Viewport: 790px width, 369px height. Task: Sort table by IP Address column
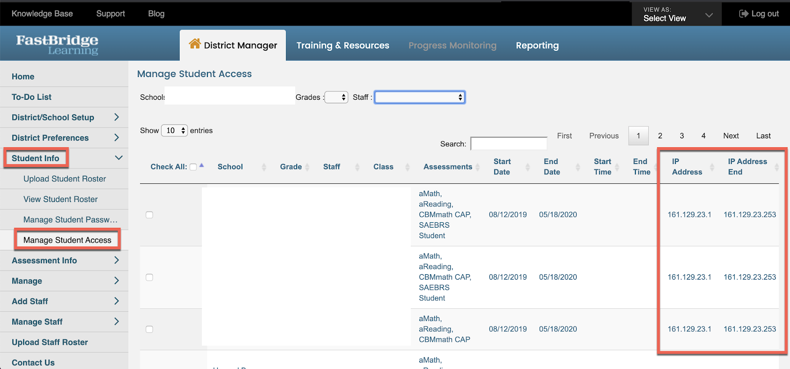(687, 167)
